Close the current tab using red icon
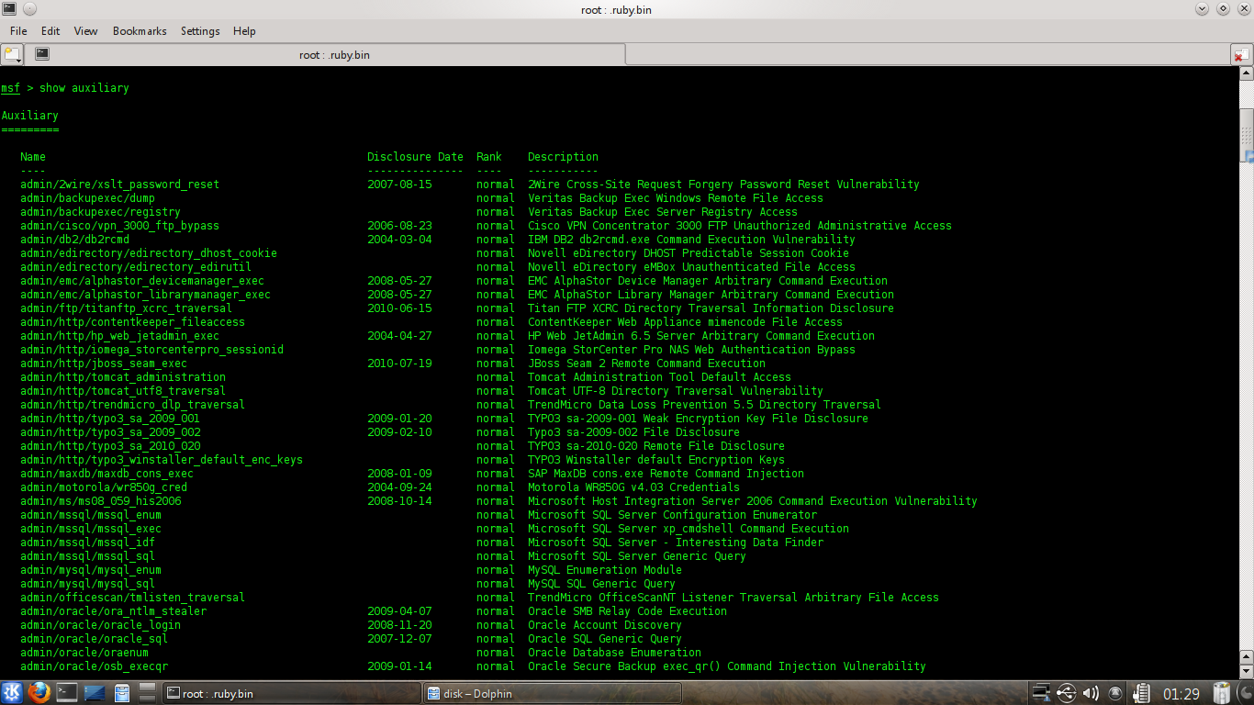This screenshot has height=705, width=1254. click(1241, 54)
